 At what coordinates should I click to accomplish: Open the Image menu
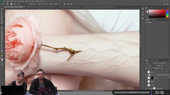click(x=11, y=1)
